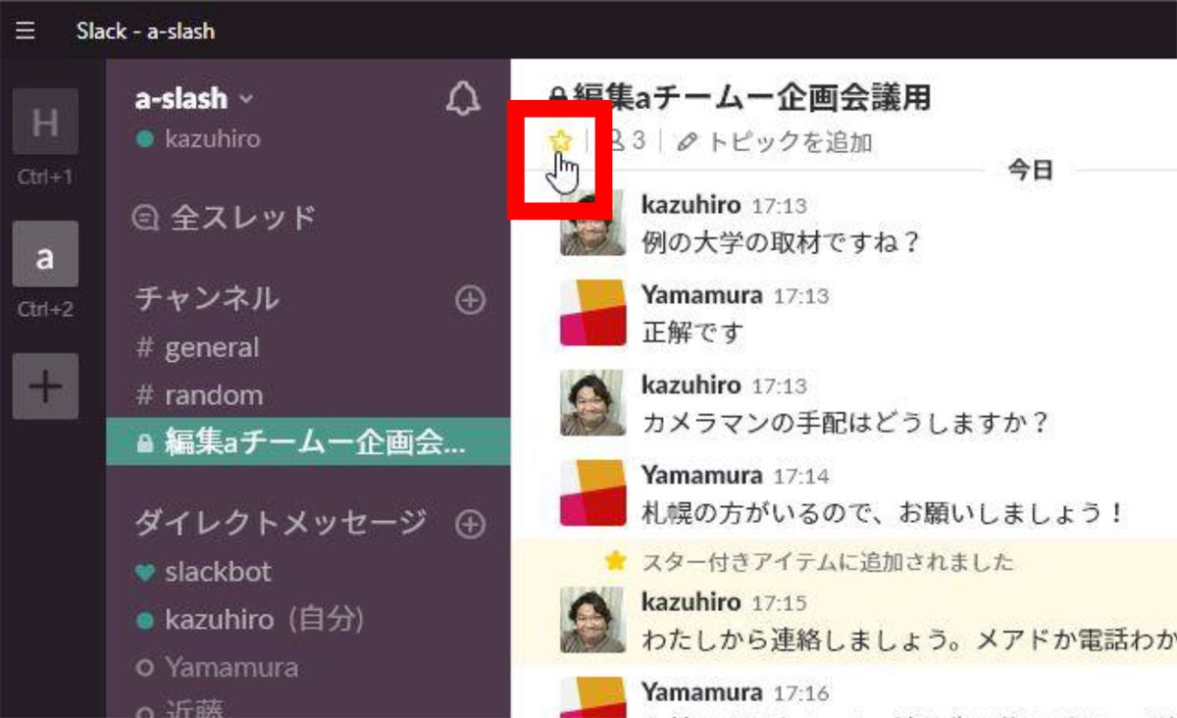
Task: Switch to the "H" workspace icon
Action: click(x=45, y=122)
